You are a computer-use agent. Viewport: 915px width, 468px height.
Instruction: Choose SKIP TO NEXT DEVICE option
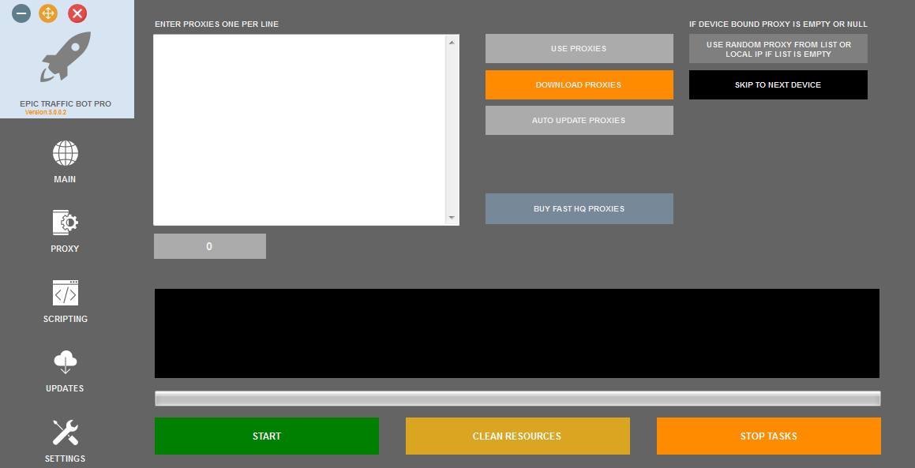[x=778, y=84]
